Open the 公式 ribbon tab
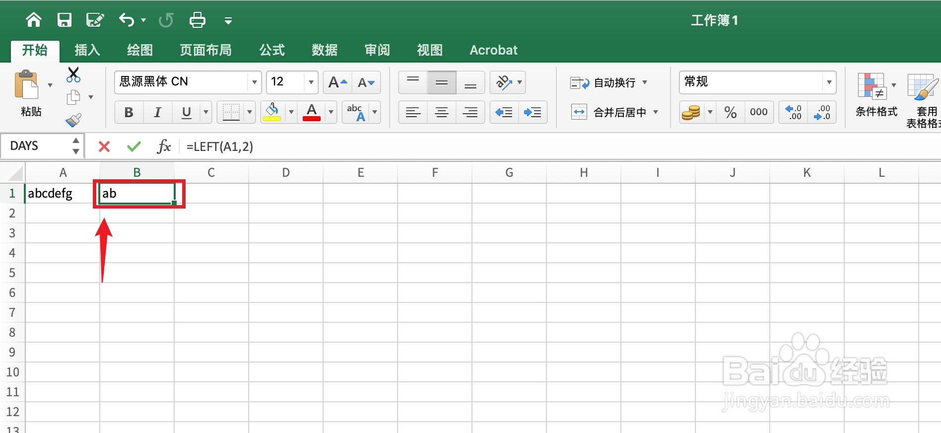 272,50
